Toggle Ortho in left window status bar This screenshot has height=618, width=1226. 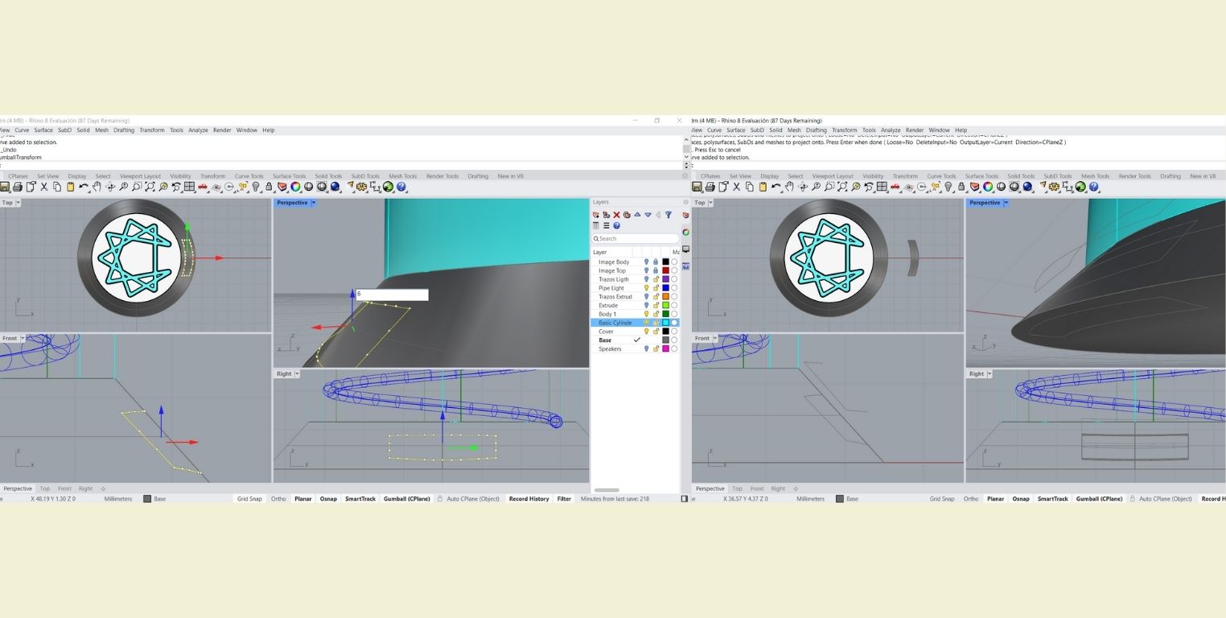278,499
